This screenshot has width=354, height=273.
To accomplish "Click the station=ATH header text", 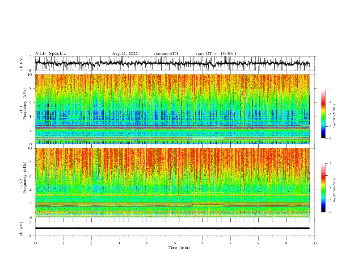I will (166, 54).
